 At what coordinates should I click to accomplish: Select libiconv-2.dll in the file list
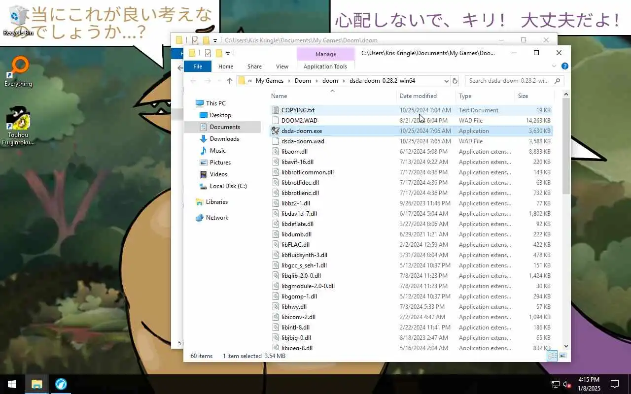click(x=411, y=317)
